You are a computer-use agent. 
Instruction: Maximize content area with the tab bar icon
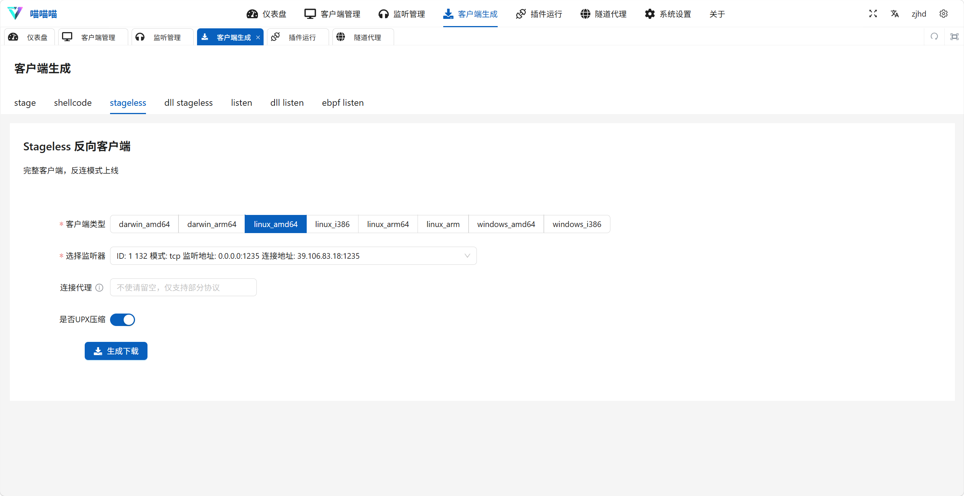pos(955,37)
